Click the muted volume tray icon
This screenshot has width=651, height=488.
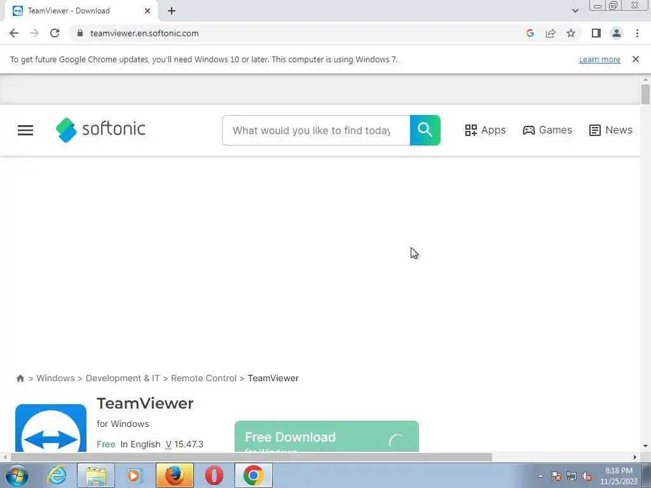click(587, 476)
